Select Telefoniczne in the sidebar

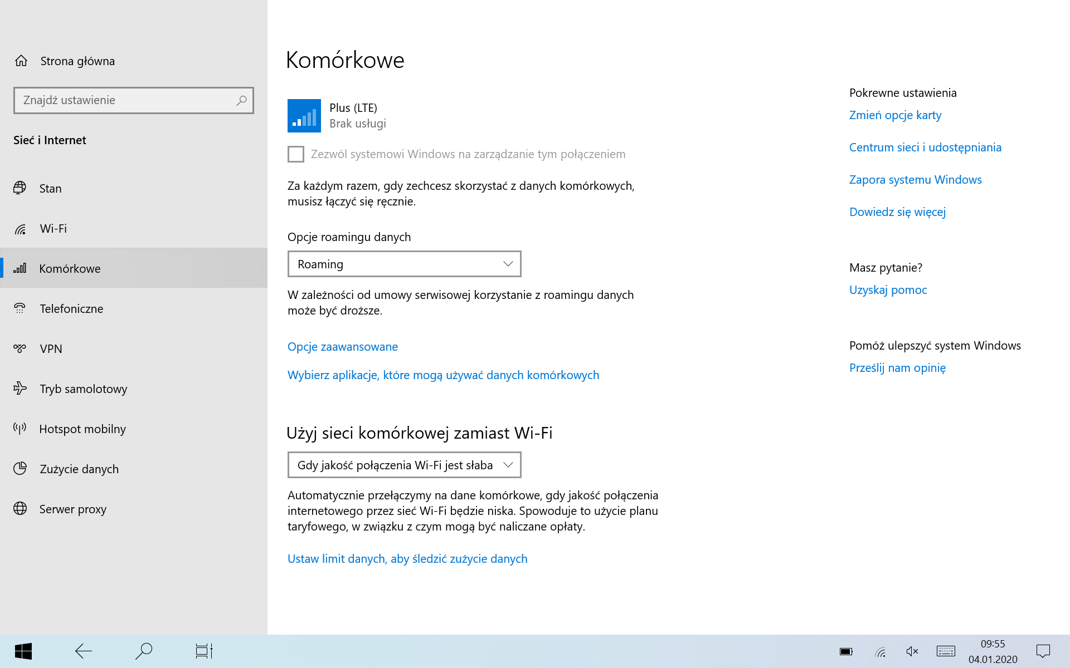(71, 308)
